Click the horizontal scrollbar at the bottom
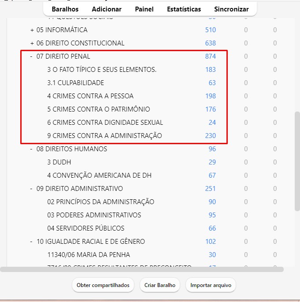The width and height of the screenshot is (300, 302). pyautogui.click(x=142, y=269)
